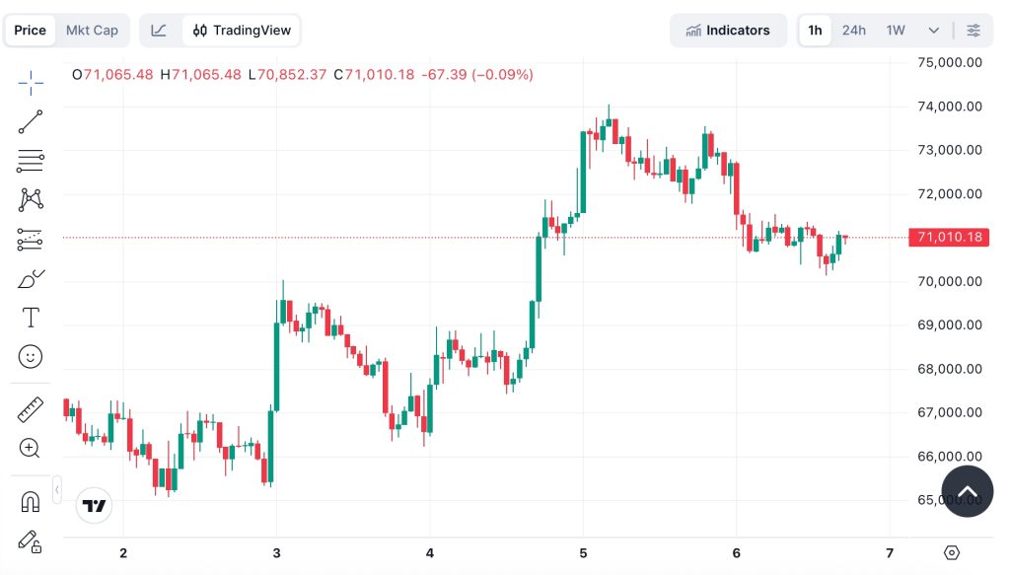Screen dimensions: 1010x575
Task: Open chart display settings via sliders icon
Action: (974, 30)
